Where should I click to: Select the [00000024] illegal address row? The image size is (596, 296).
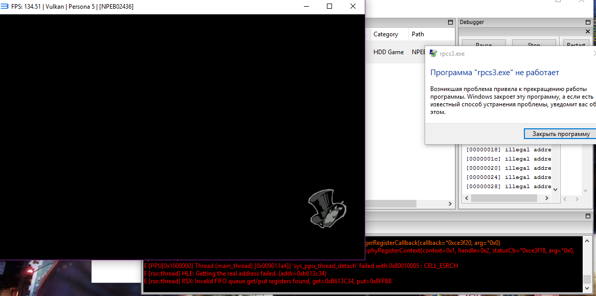coord(508,177)
